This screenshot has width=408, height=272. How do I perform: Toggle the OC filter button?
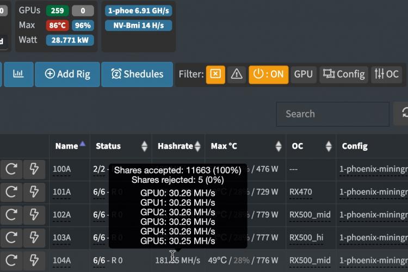pos(386,74)
